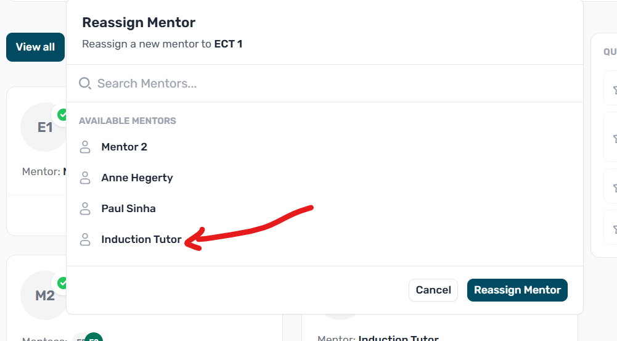Click the Available Mentors section heading
This screenshot has height=341, width=617.
click(128, 121)
